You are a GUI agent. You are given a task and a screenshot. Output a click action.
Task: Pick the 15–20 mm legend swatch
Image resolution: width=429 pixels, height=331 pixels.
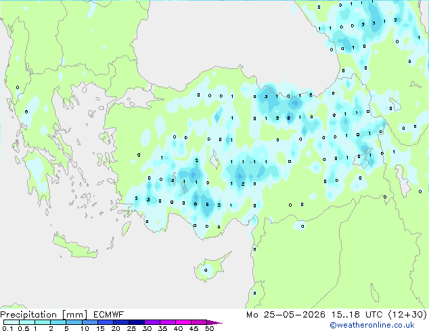(105, 322)
